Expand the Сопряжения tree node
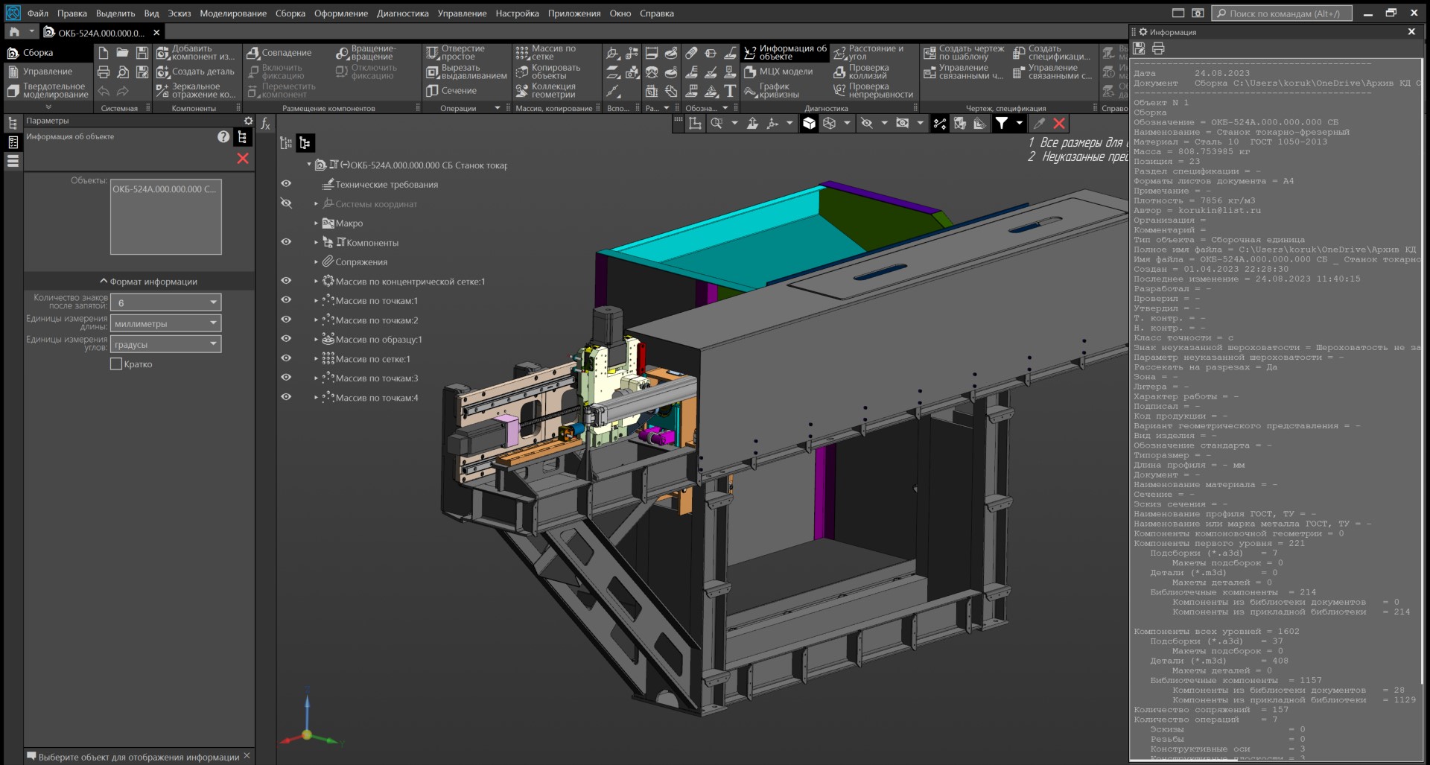This screenshot has width=1430, height=765. [x=316, y=262]
